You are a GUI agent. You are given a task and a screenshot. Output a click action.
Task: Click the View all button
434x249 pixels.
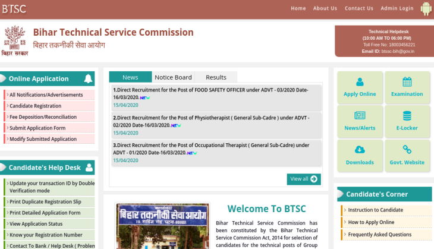(304, 179)
